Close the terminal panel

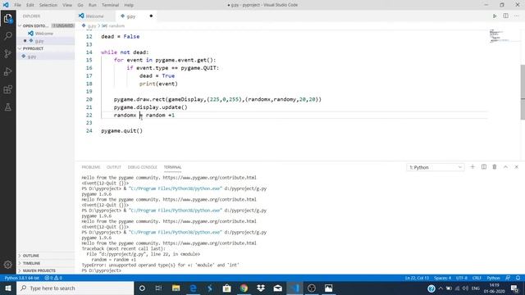click(x=516, y=167)
